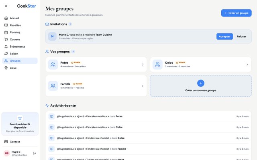
Task: Accept the Team Cuisine invitation
Action: click(x=224, y=36)
